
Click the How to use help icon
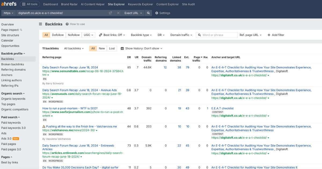pos(67,24)
